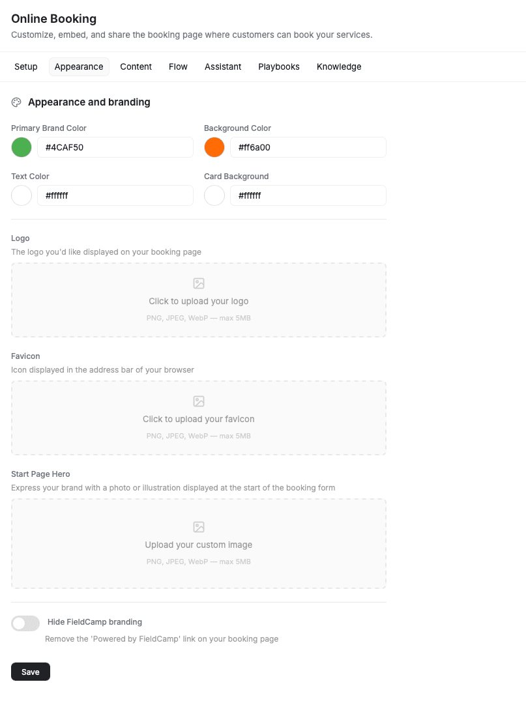Click the #4CAF50 hex input field

pyautogui.click(x=115, y=147)
